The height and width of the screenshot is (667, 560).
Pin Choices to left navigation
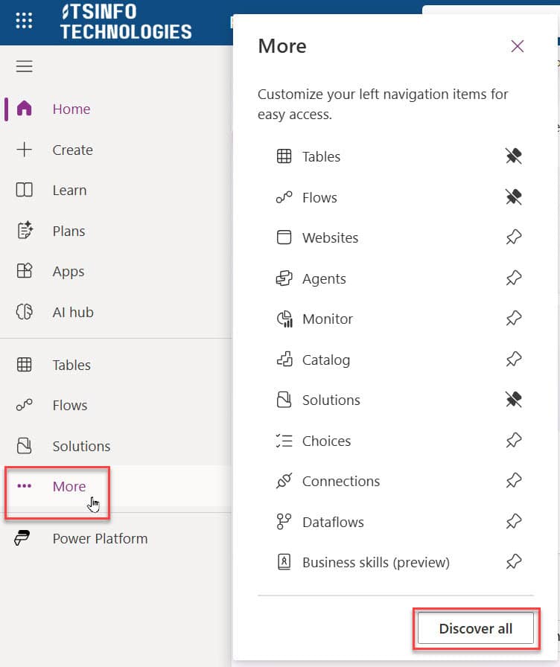(x=514, y=441)
